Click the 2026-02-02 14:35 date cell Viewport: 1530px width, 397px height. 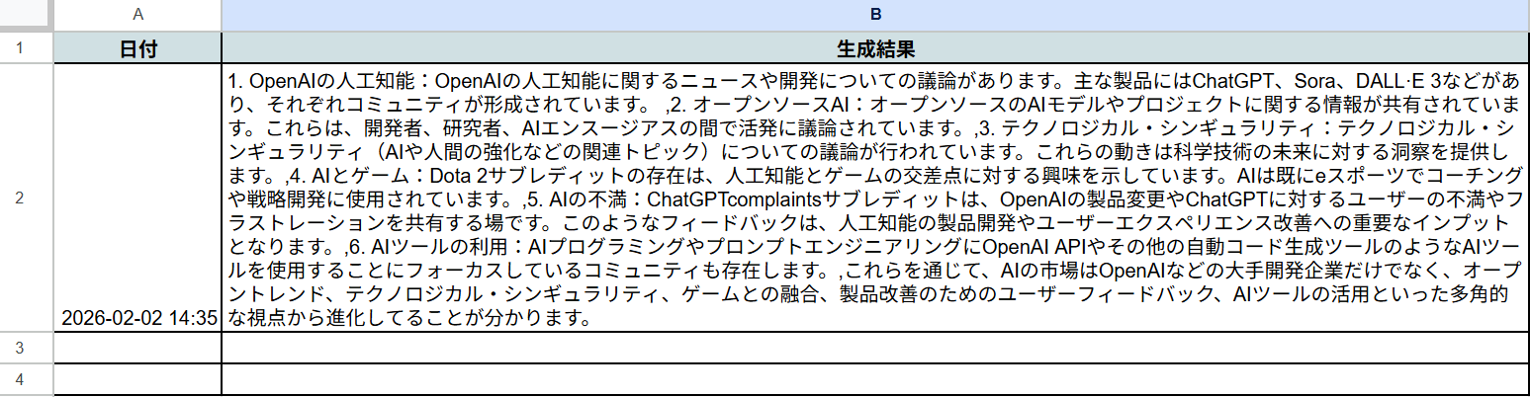(137, 198)
